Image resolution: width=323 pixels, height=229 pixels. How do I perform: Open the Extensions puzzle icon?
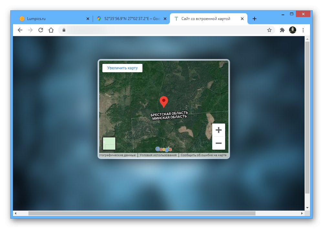(282, 30)
